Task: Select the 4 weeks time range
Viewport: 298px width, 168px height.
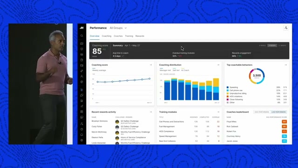Action: coord(262,46)
